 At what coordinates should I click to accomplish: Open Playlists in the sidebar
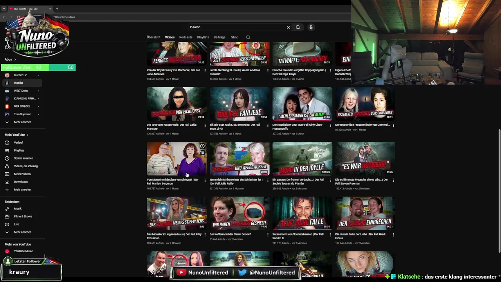(x=19, y=150)
